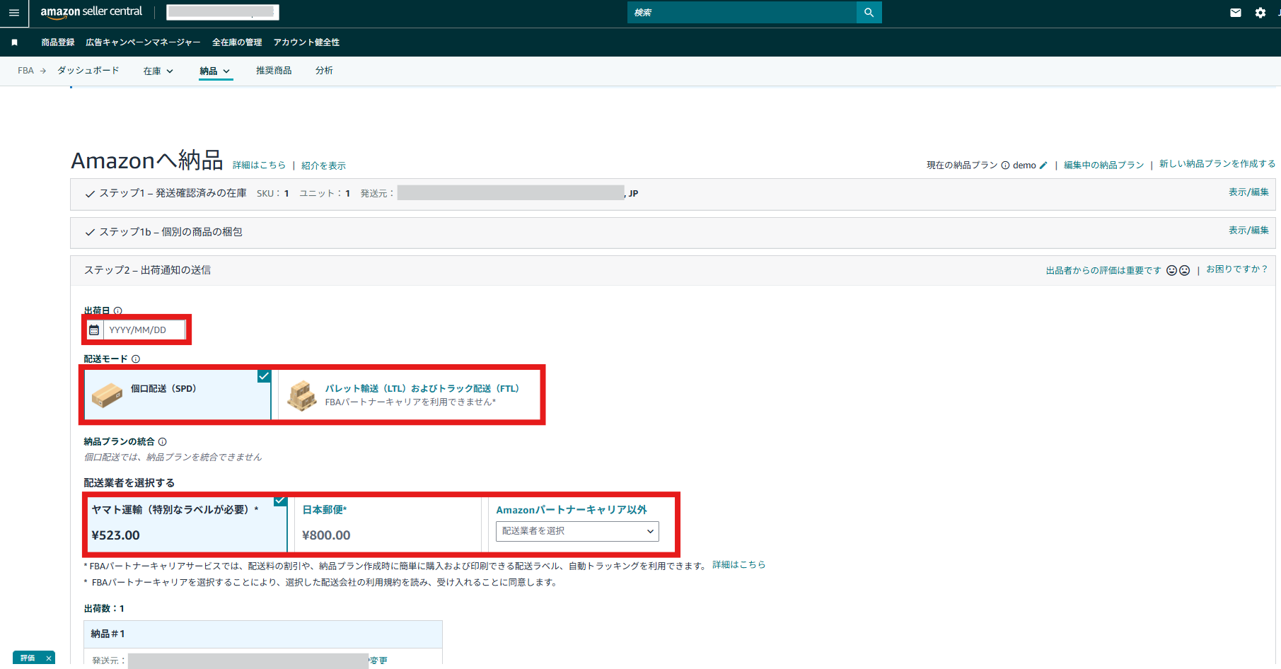Open the 広告キャンペーンマネージャー menu item

143,42
